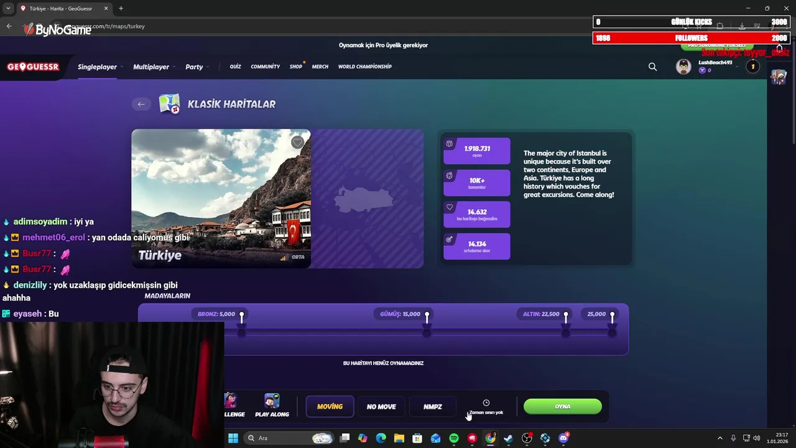The image size is (796, 448).
Task: Select the MOVING game mode
Action: tap(330, 406)
